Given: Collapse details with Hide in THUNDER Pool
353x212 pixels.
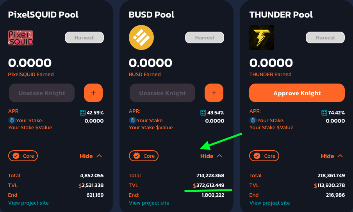Looking at the screenshot, I should pos(332,156).
